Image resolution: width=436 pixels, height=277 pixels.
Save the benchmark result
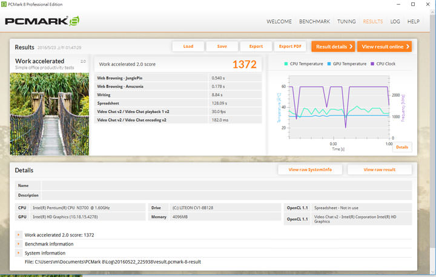222,47
